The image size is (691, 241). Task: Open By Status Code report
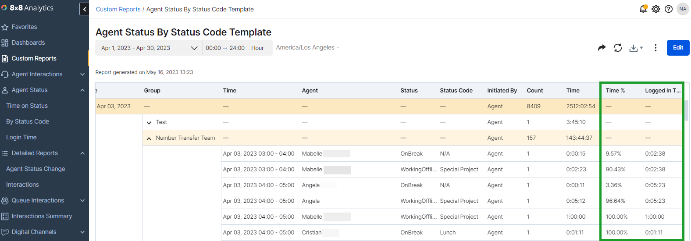pyautogui.click(x=28, y=122)
